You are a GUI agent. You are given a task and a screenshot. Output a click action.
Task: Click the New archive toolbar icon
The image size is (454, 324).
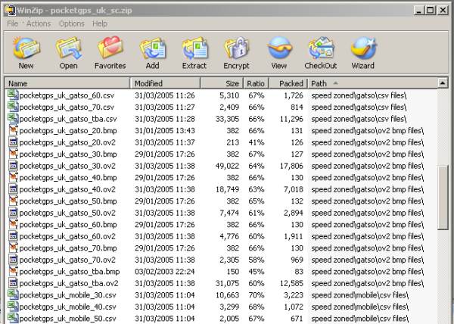click(26, 48)
